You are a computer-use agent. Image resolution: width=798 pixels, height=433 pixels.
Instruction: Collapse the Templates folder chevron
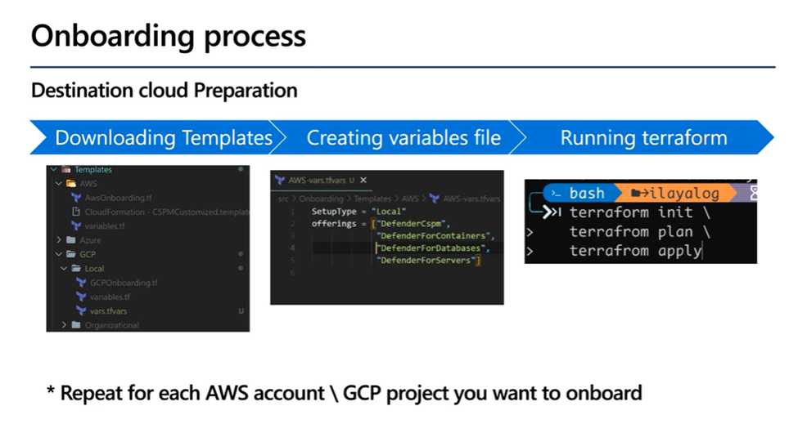(x=54, y=170)
